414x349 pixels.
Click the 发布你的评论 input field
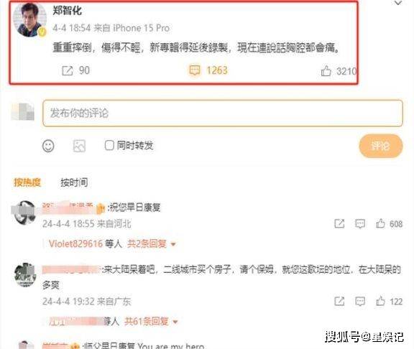point(223,113)
